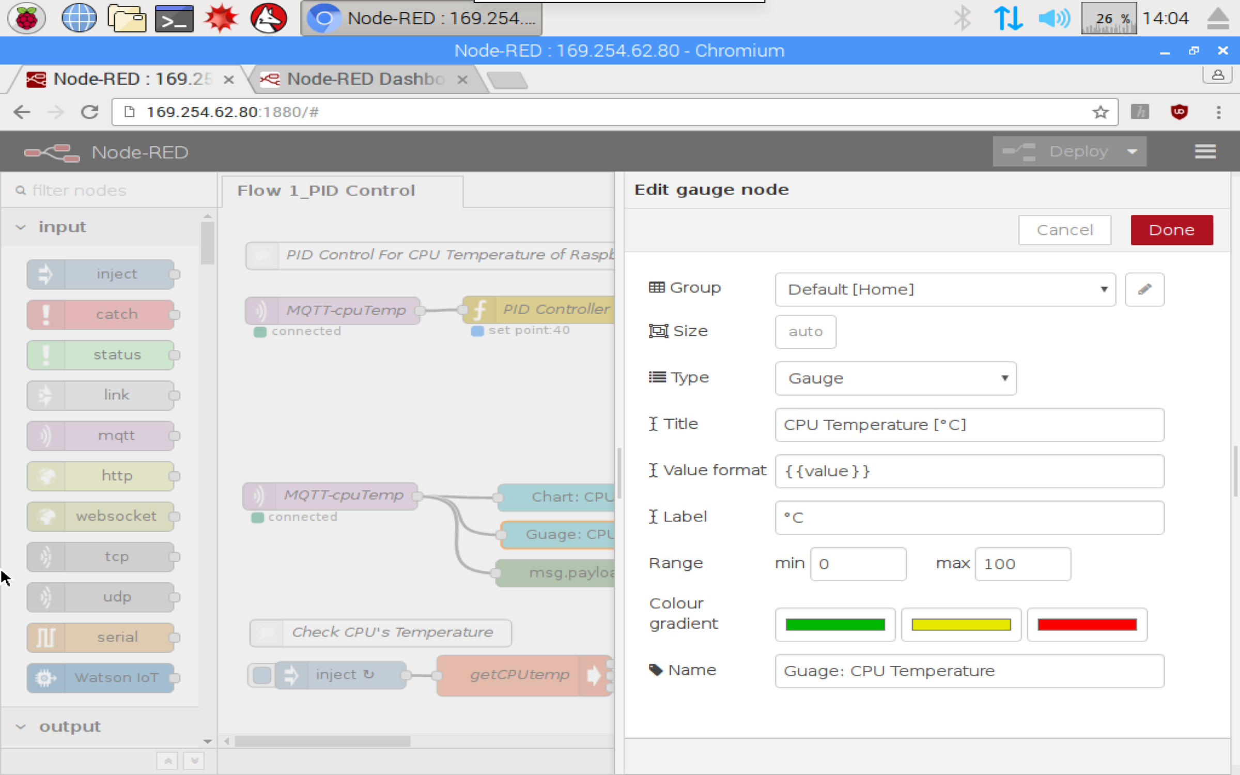The width and height of the screenshot is (1240, 775).
Task: Bookmark the page with the star icon
Action: (1100, 112)
